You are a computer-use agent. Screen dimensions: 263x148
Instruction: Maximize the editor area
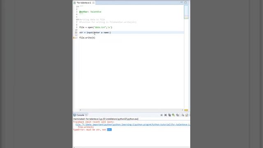pyautogui.click(x=185, y=2)
